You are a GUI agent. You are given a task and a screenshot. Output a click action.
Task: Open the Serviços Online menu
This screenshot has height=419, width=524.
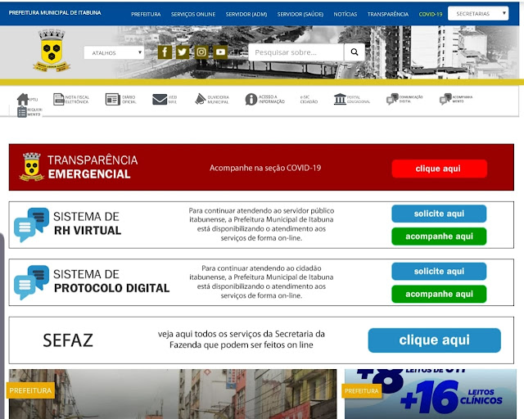(x=193, y=15)
